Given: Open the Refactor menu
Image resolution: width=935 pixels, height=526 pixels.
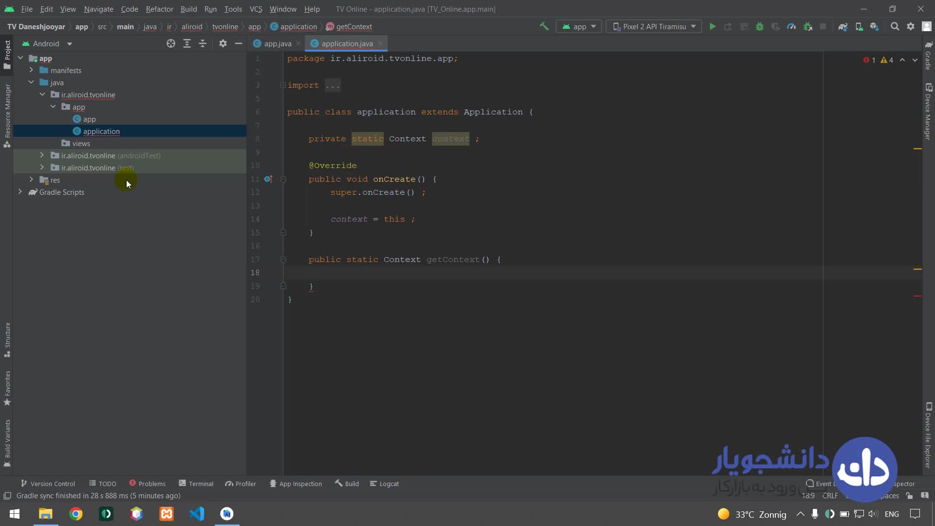Looking at the screenshot, I should [159, 9].
